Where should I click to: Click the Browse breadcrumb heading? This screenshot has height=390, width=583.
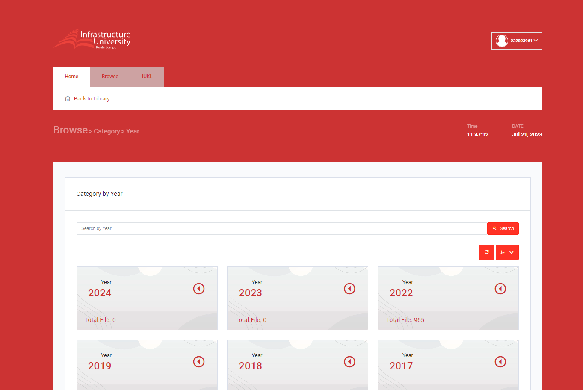point(71,130)
